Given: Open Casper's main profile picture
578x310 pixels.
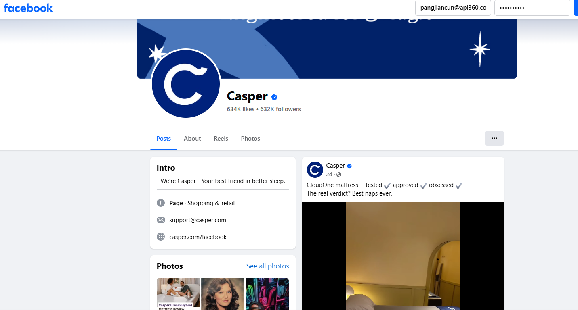Looking at the screenshot, I should point(185,83).
